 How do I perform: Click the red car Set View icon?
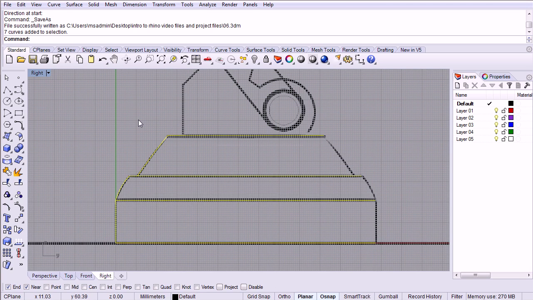click(x=208, y=60)
